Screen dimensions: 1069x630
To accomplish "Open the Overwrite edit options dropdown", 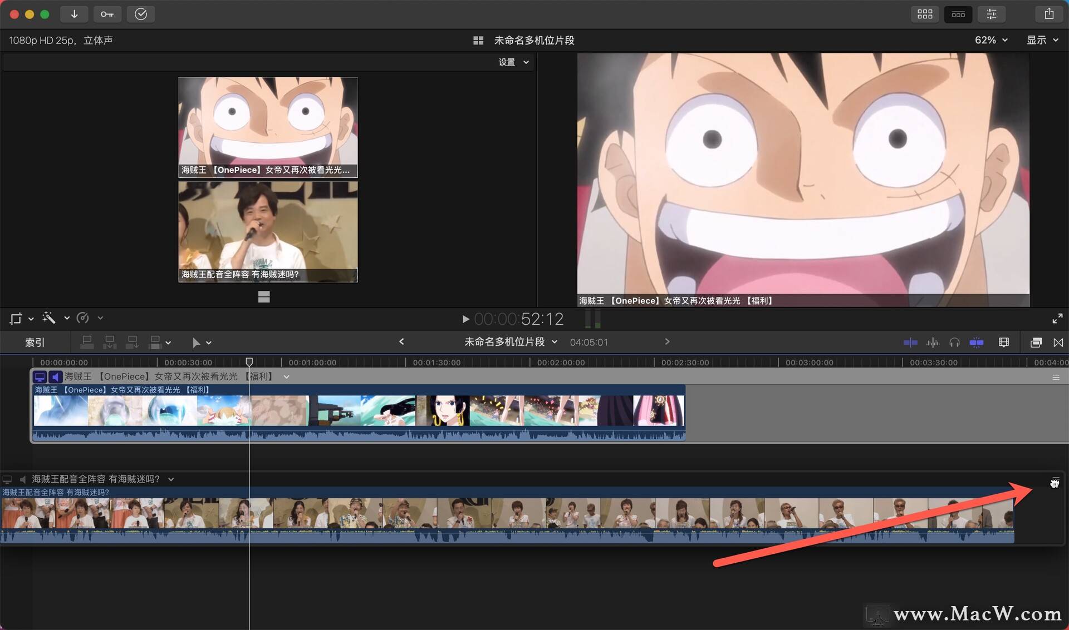I will pos(168,343).
